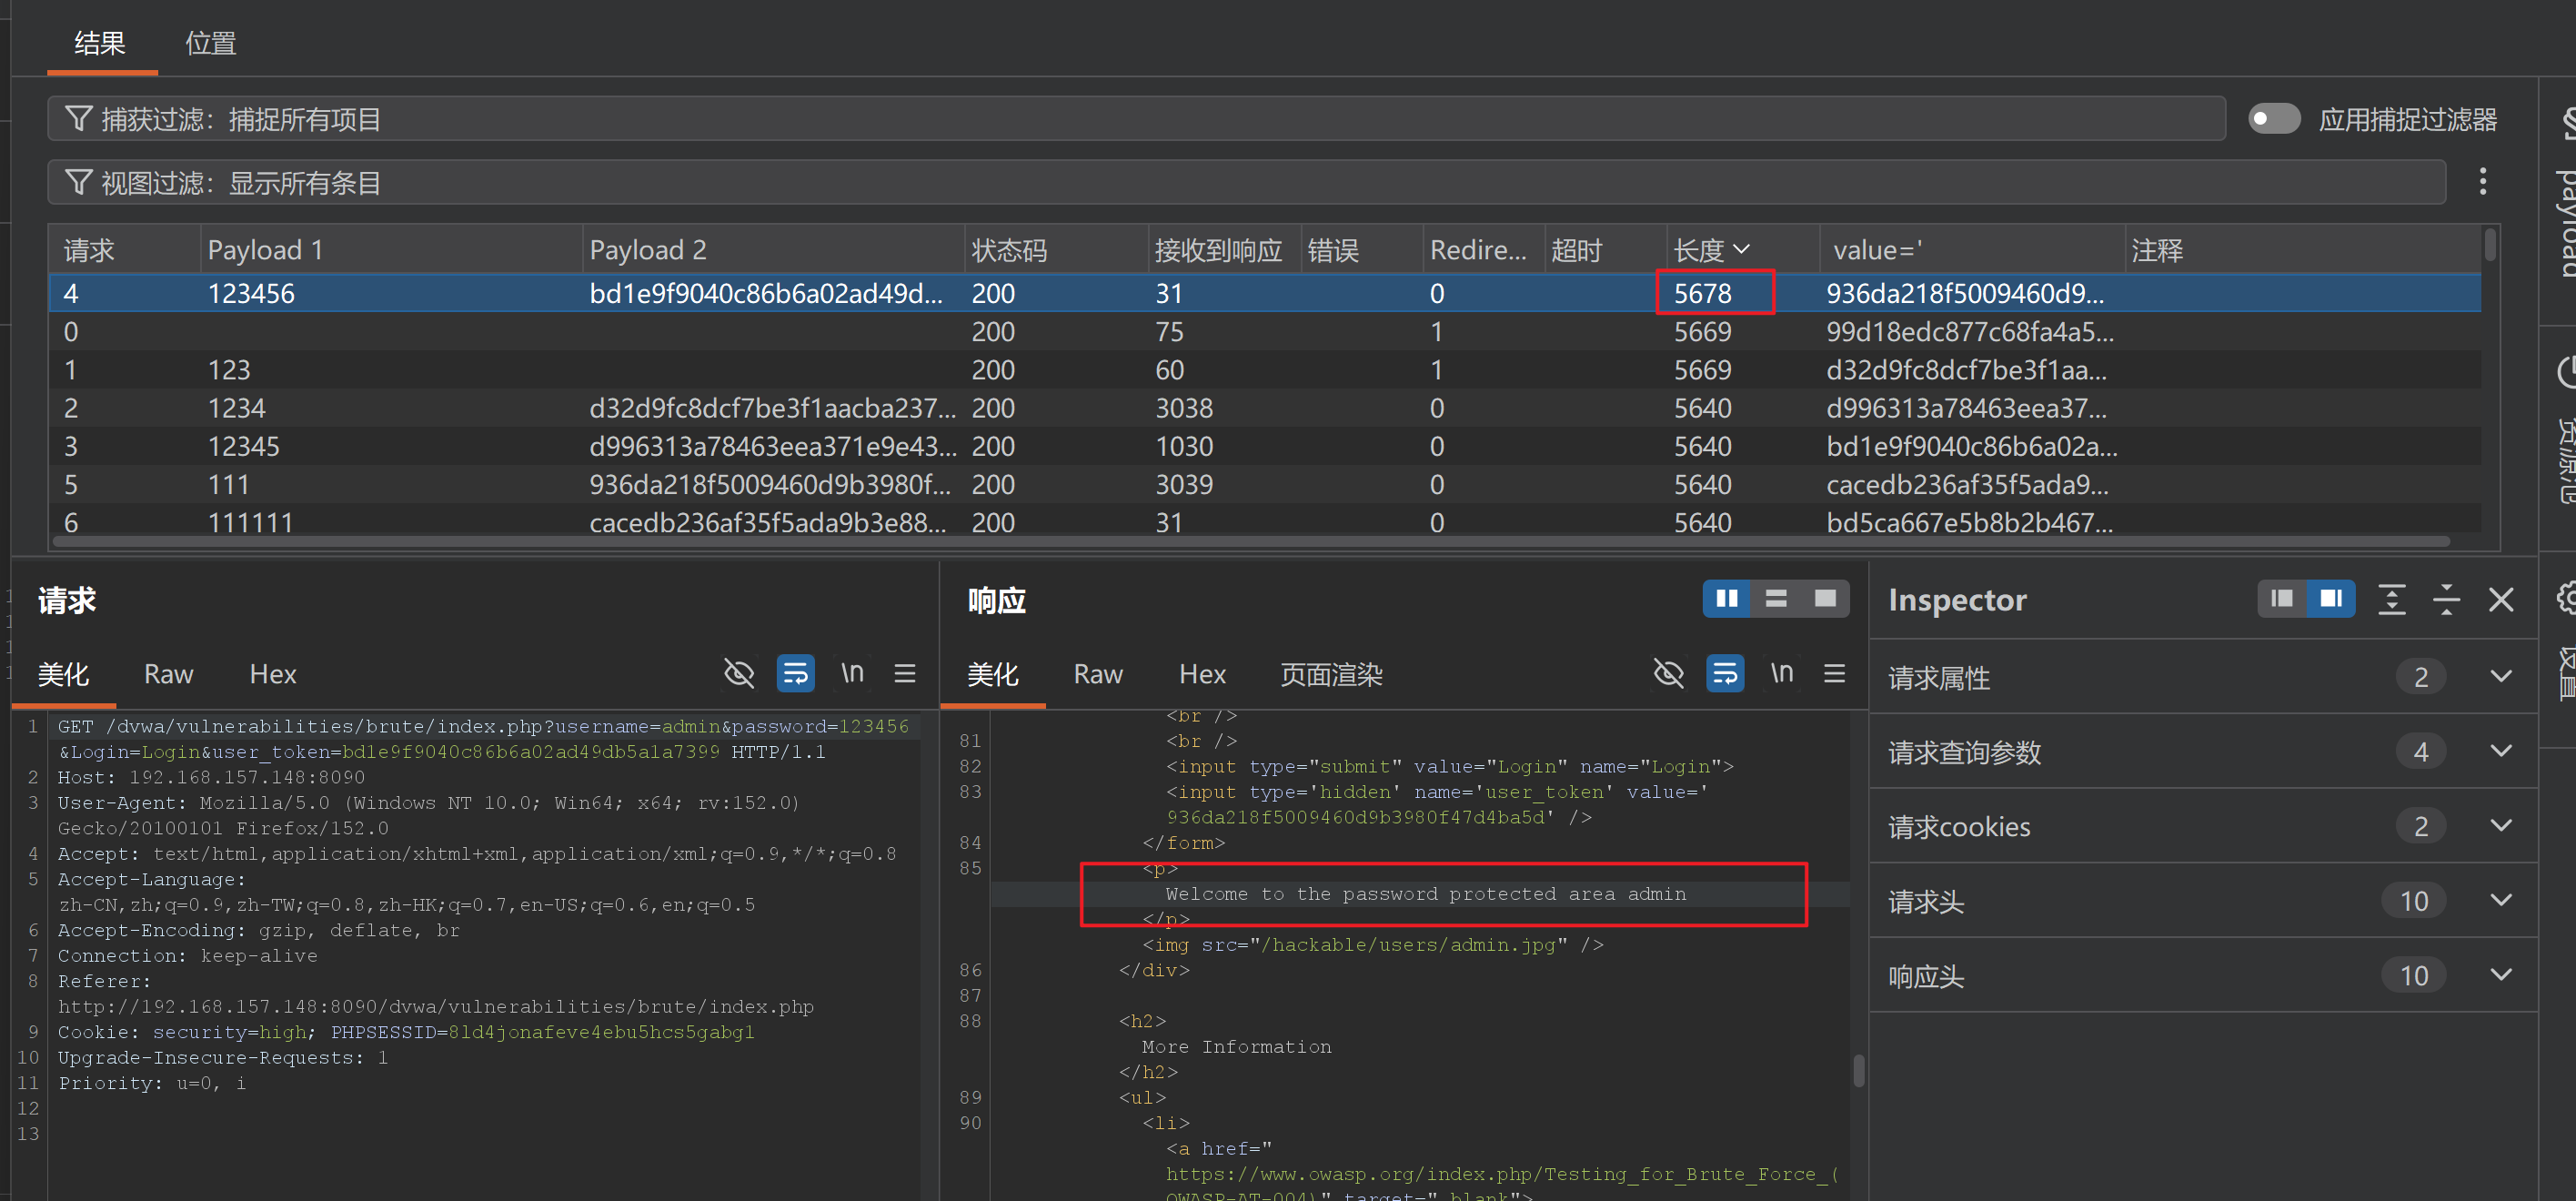
Task: Click the Payload 1 column header
Action: pyautogui.click(x=391, y=249)
